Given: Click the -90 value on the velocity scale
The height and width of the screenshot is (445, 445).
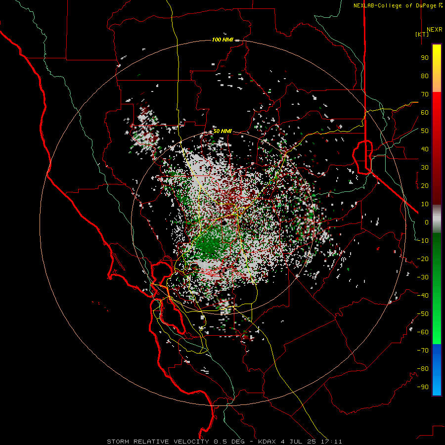Looking at the screenshot, I should (x=423, y=387).
